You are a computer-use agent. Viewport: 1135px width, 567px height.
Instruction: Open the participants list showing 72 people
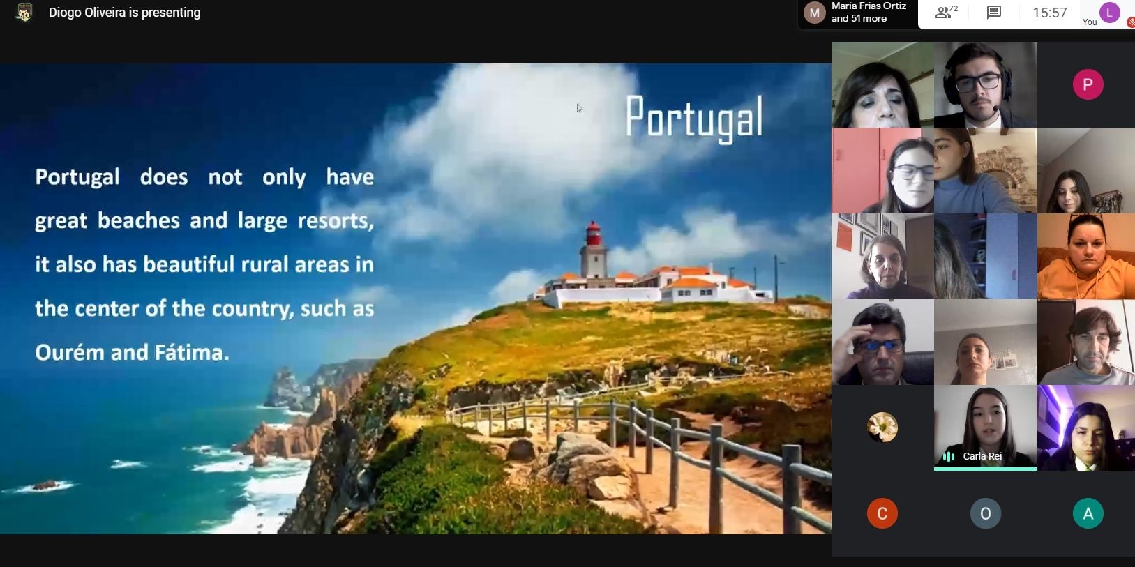(947, 12)
